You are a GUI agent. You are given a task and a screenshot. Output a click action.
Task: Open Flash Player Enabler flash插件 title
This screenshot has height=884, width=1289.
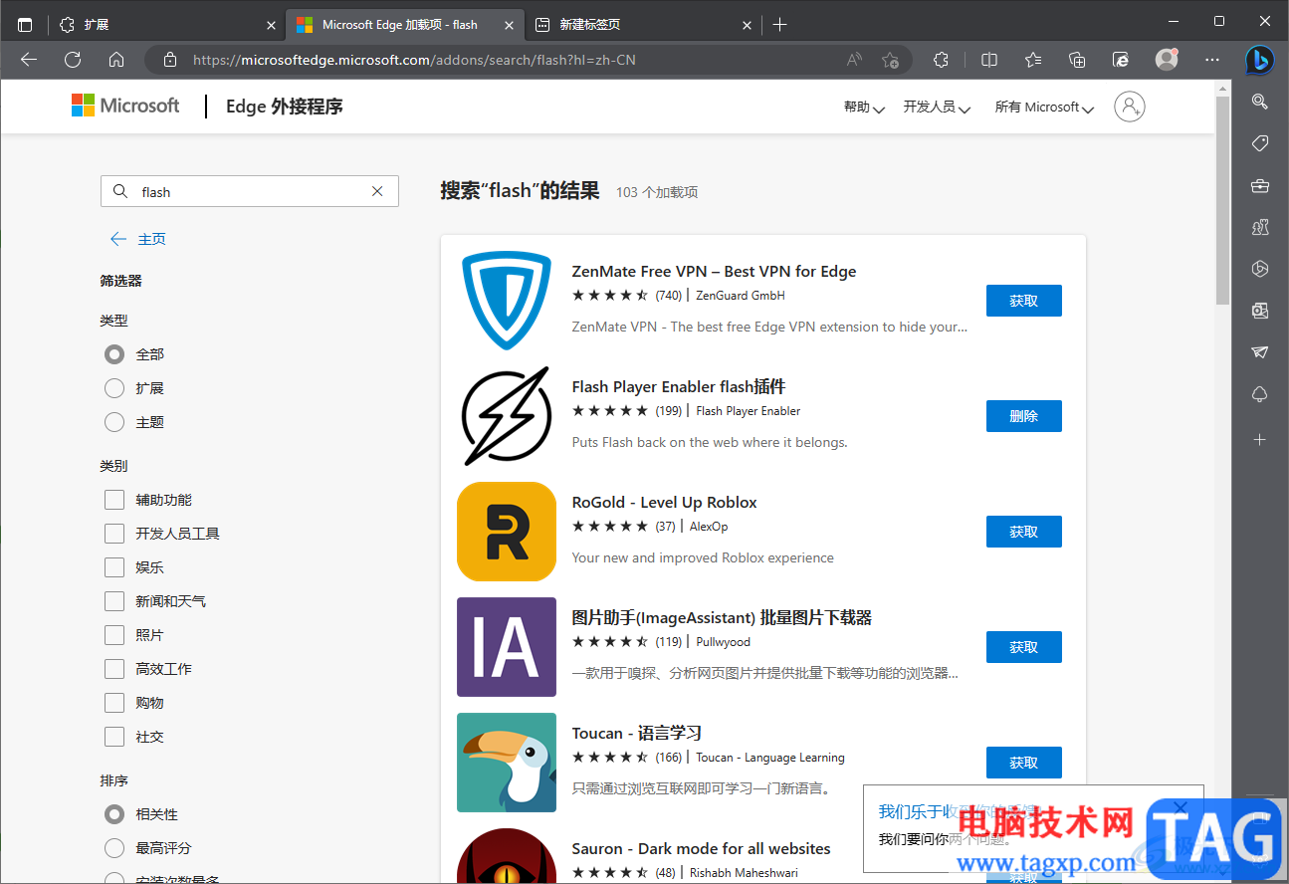pos(679,386)
